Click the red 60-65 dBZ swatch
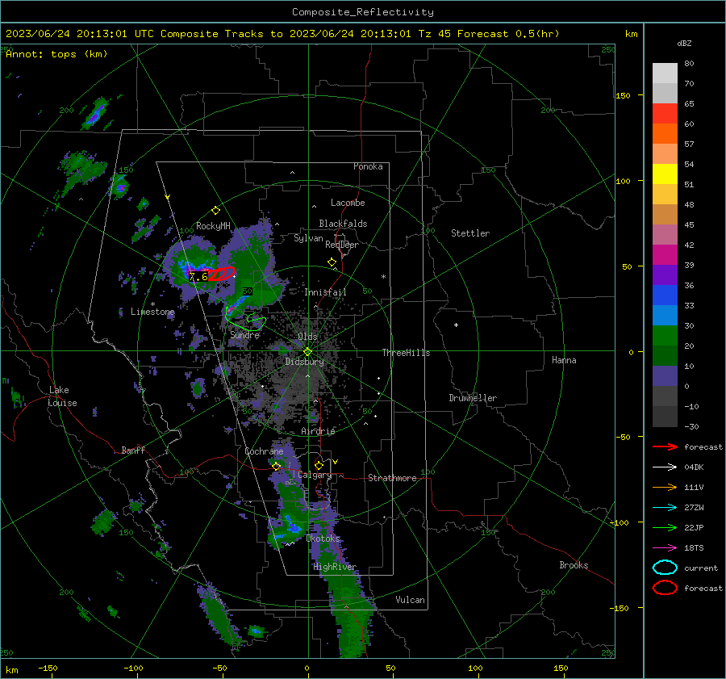 click(665, 114)
